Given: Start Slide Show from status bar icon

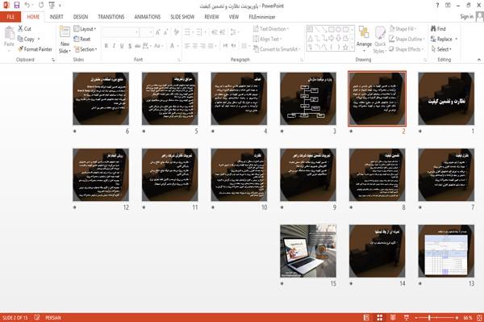Looking at the screenshot, I should [x=407, y=317].
